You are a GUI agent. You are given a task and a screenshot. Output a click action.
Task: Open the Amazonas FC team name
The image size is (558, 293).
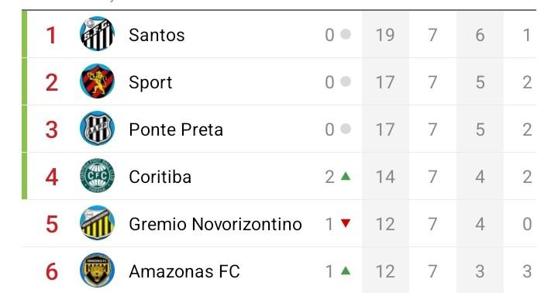[x=184, y=271]
